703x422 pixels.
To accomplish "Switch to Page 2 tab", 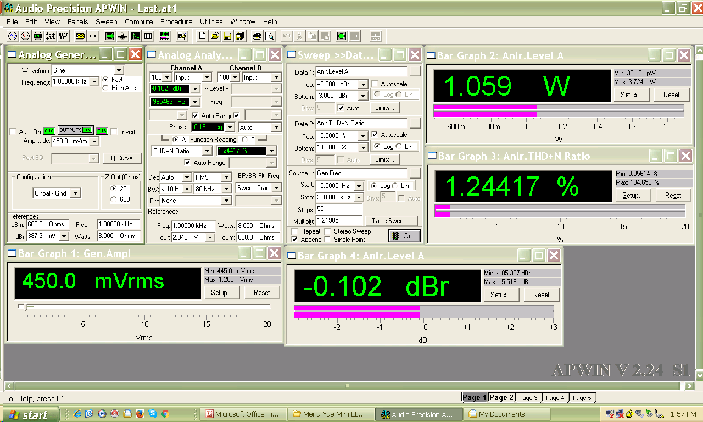I will pos(501,397).
